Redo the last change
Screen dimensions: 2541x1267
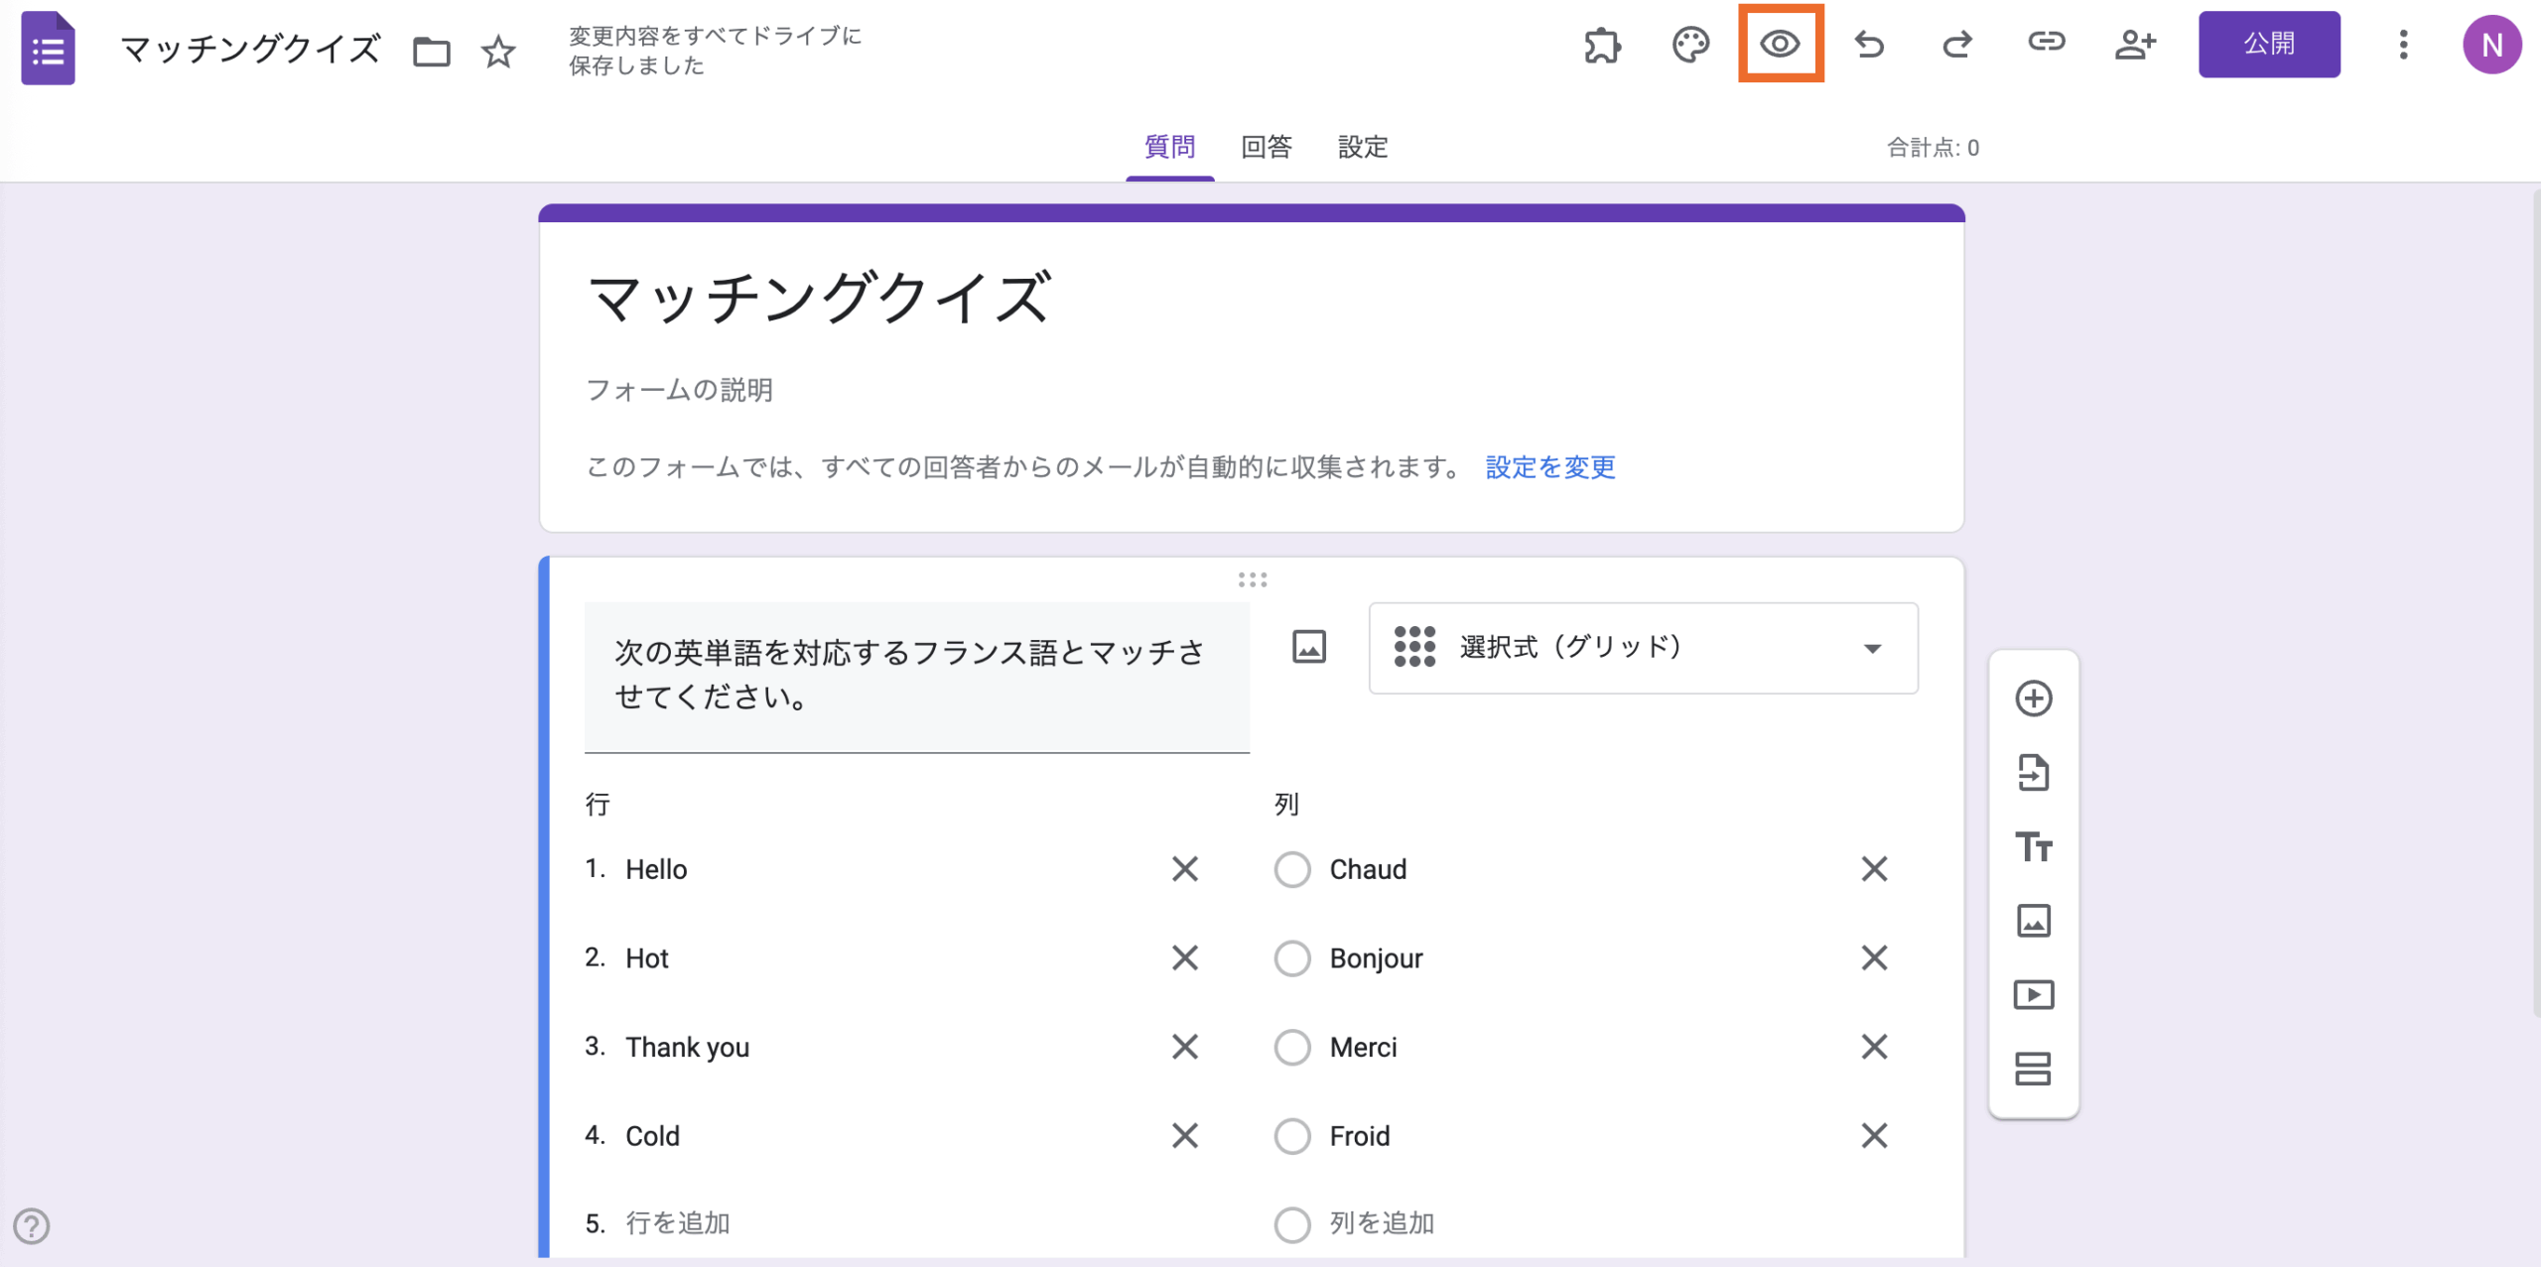click(x=1956, y=44)
